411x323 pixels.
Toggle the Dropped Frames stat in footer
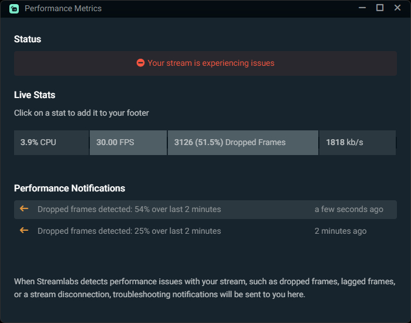pos(242,142)
